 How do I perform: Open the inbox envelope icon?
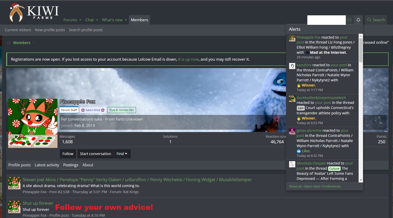(349, 20)
